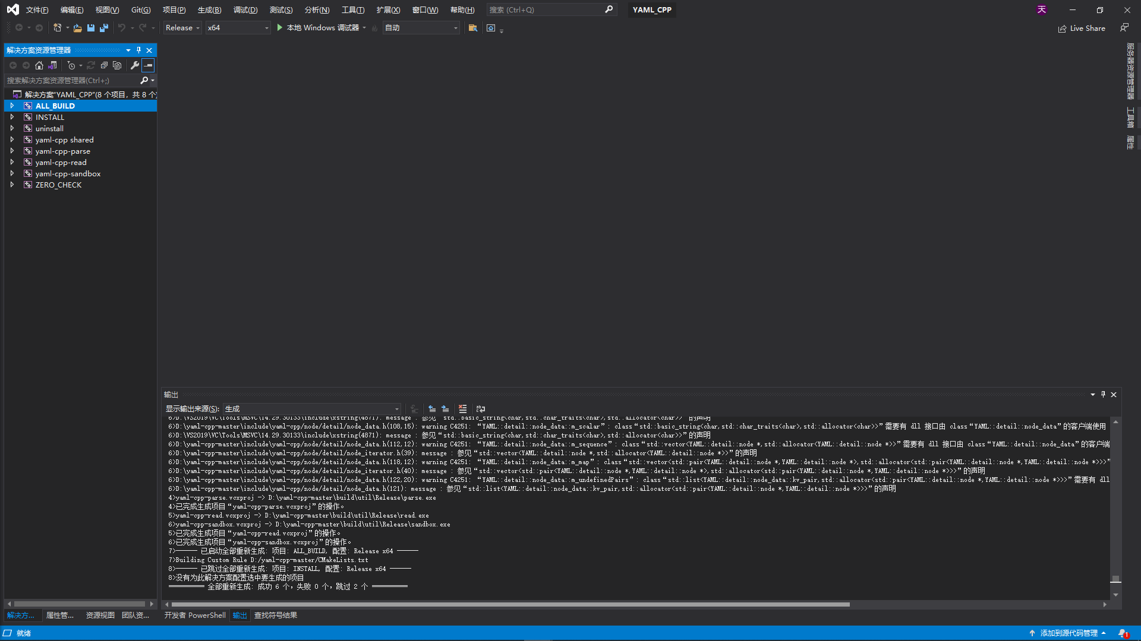Click the Open File folder icon
1141x641 pixels.
pos(77,28)
